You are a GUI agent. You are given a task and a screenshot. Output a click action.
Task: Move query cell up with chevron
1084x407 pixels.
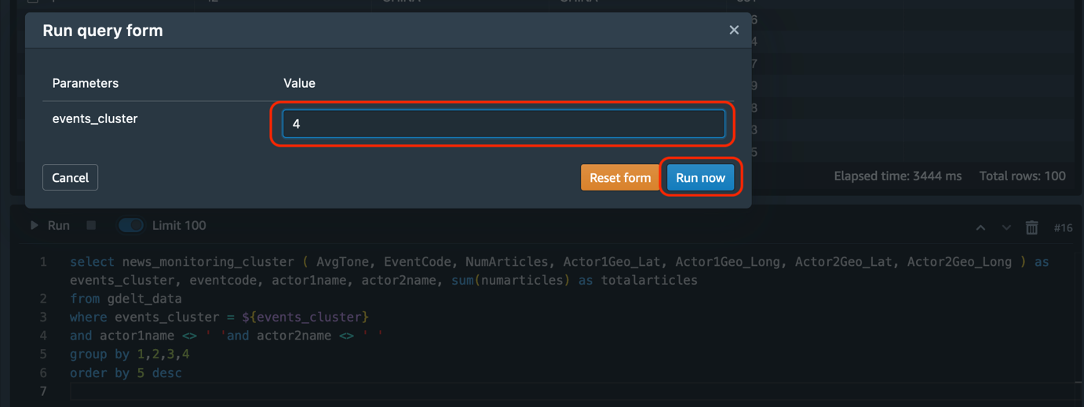click(x=980, y=227)
